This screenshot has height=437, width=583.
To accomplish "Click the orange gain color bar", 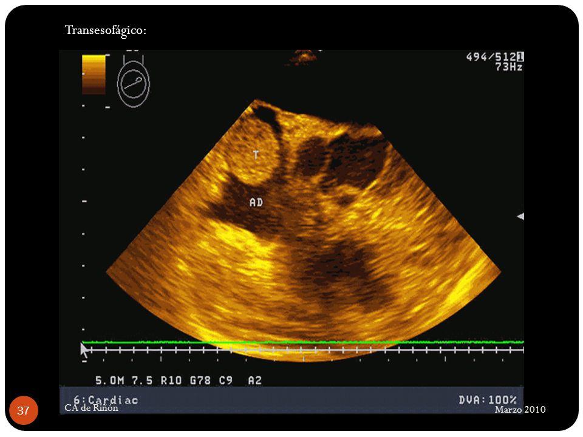I will [x=94, y=74].
